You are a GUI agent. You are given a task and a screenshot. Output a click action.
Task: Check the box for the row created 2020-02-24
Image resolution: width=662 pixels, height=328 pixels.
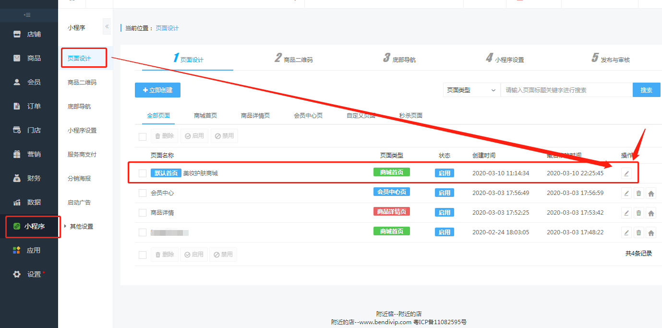(143, 232)
